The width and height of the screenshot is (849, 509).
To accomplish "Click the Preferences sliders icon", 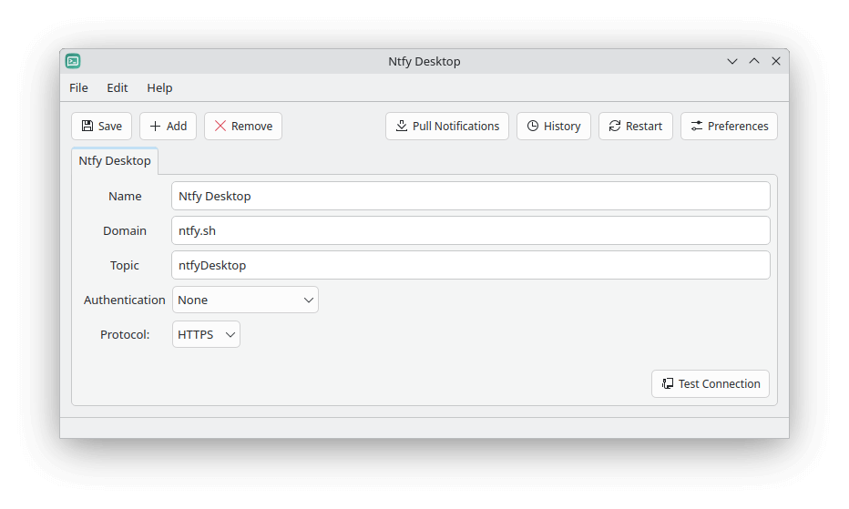I will (697, 127).
